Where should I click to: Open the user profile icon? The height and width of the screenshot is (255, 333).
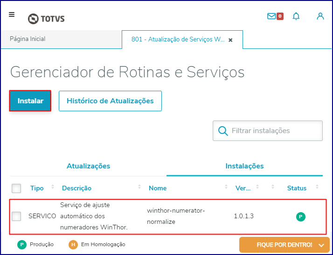pyautogui.click(x=320, y=16)
